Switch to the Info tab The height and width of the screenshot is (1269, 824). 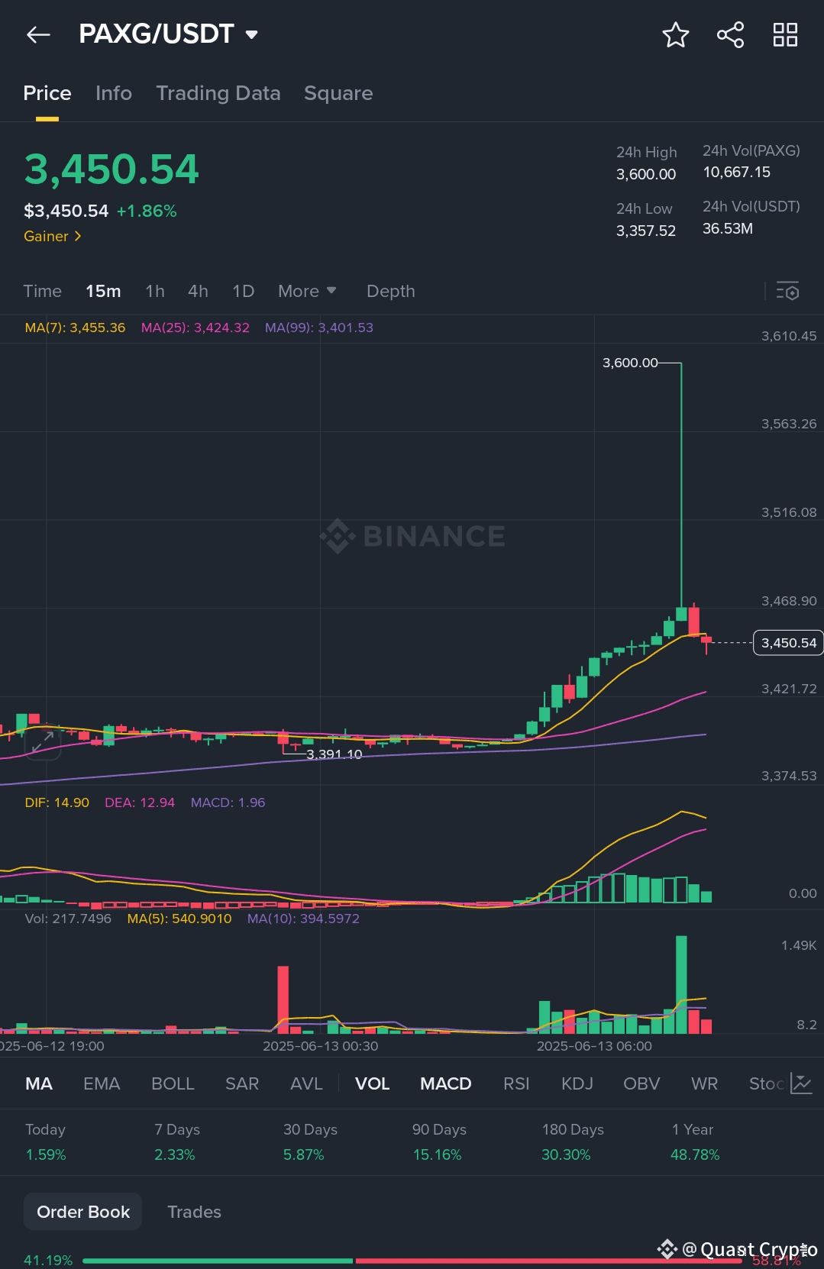[x=114, y=93]
